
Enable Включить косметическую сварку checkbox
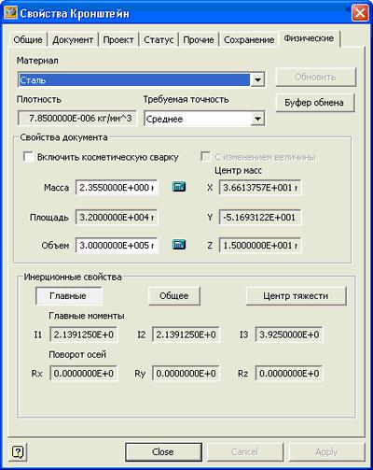(28, 157)
